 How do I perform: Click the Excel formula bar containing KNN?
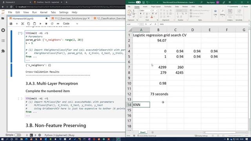203,24
